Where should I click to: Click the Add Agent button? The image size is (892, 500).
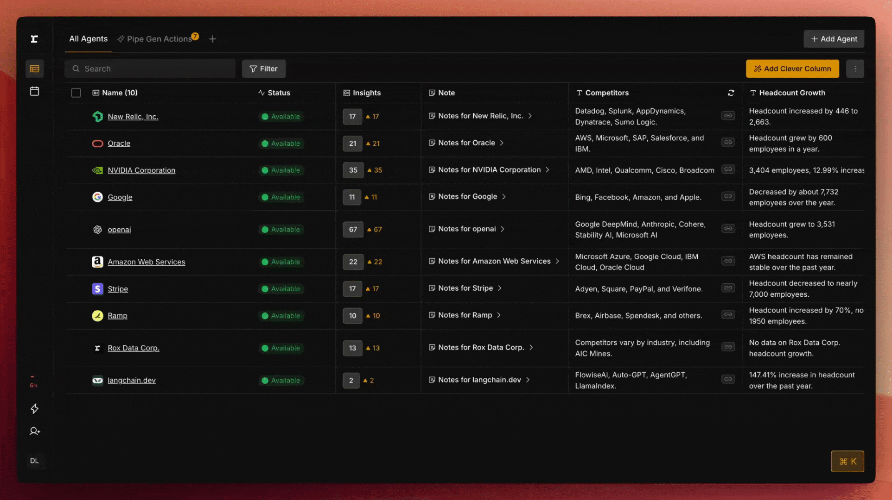tap(834, 39)
